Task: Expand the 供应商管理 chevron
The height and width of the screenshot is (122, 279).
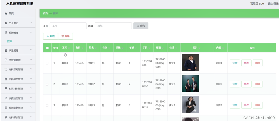Action: 31,60
